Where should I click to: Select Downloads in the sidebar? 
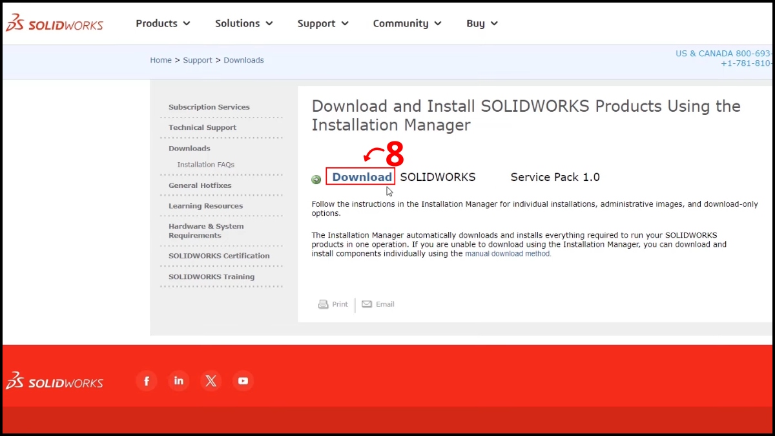(189, 149)
